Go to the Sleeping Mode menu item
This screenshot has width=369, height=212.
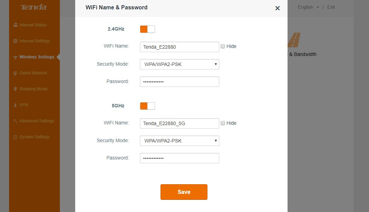[33, 89]
